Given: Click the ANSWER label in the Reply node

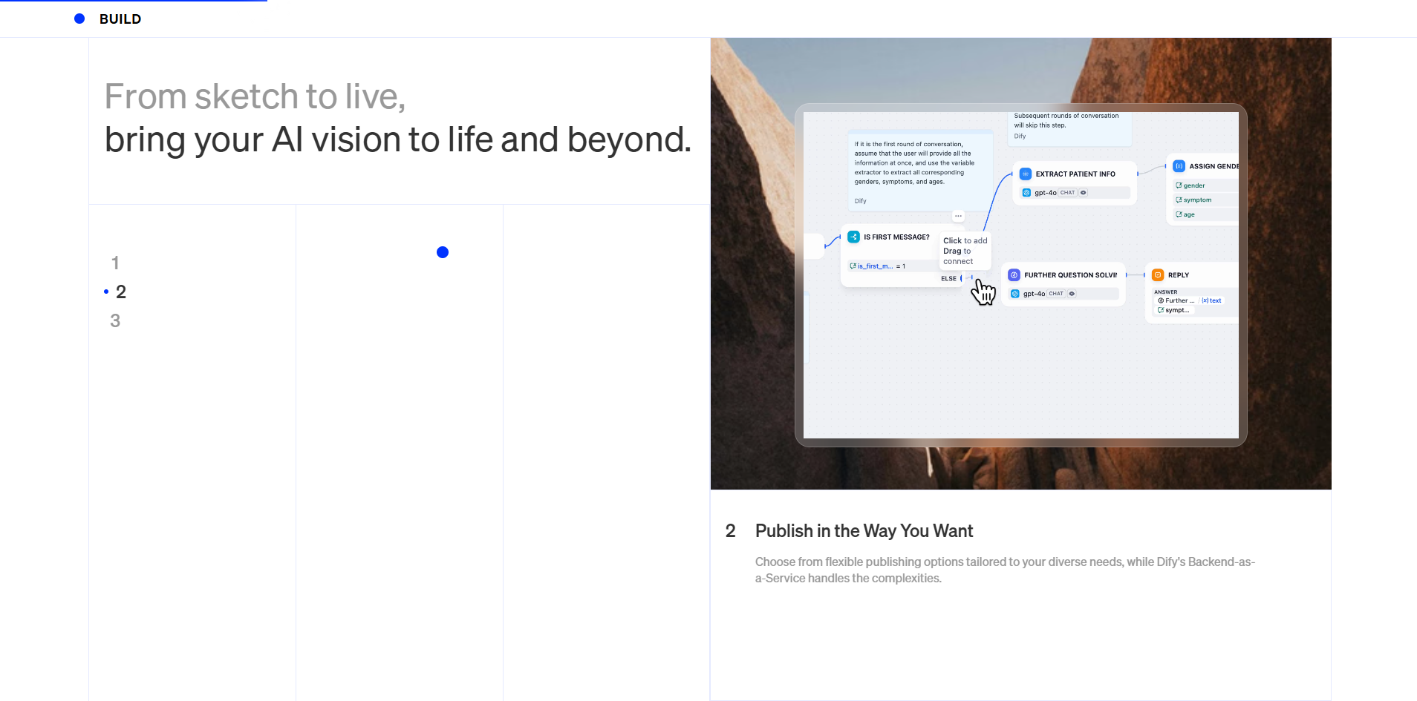Looking at the screenshot, I should tap(1165, 292).
